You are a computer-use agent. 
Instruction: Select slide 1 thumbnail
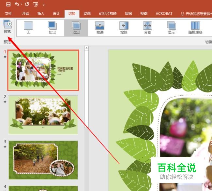point(43,70)
